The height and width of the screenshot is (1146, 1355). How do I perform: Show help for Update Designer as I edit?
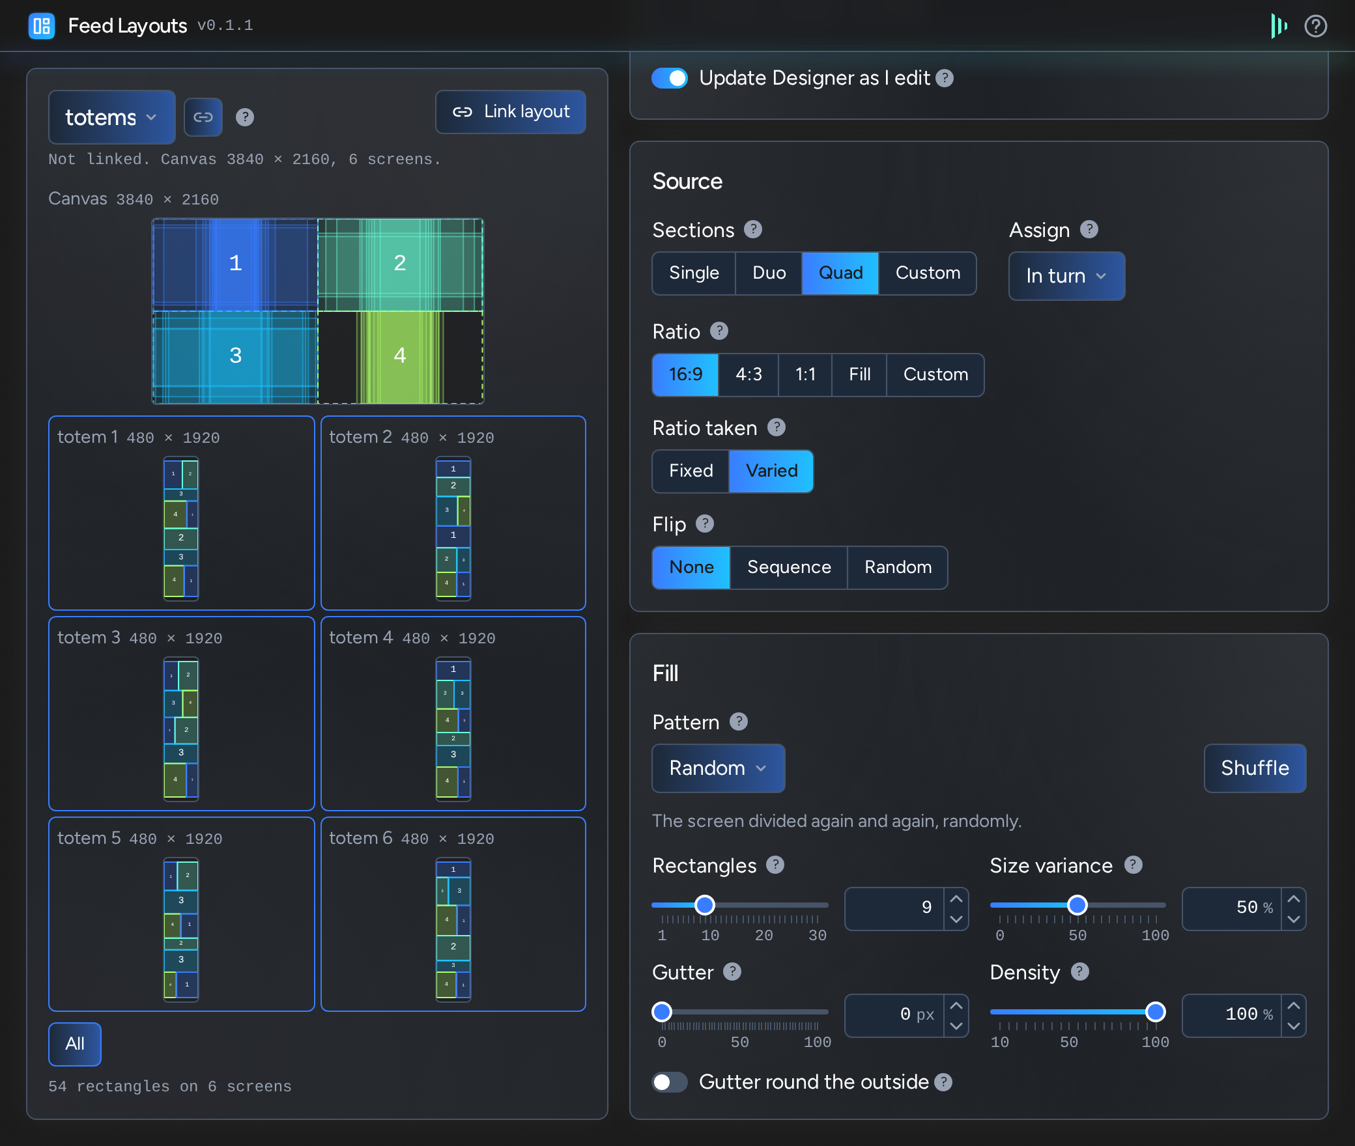coord(945,78)
